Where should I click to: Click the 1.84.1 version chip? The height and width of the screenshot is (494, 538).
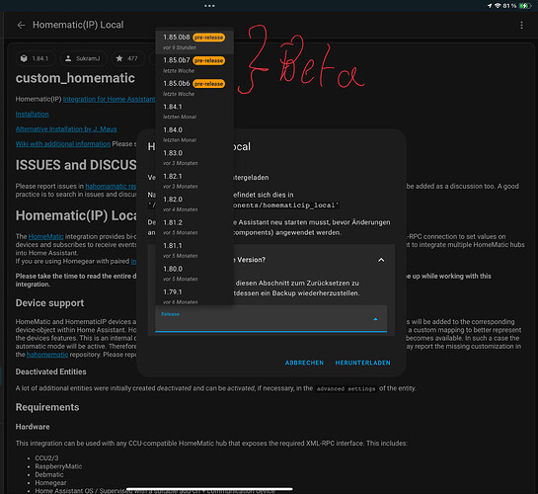[35, 58]
